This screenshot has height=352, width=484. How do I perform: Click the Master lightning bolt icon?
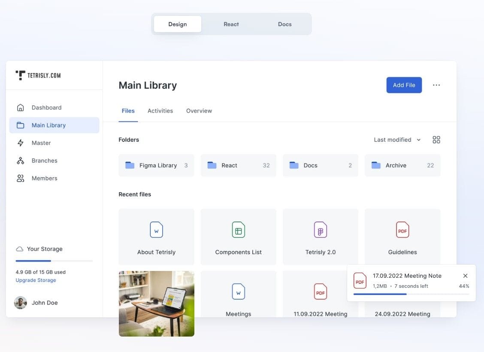[x=20, y=142]
